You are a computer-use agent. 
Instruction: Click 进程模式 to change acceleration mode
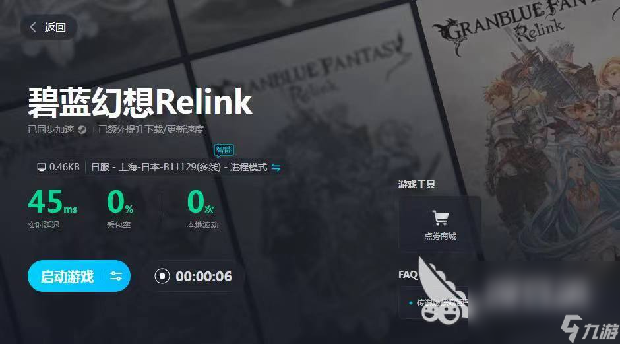pyautogui.click(x=249, y=168)
